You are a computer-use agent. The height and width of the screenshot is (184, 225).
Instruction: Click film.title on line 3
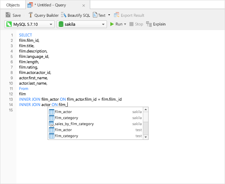27,46
